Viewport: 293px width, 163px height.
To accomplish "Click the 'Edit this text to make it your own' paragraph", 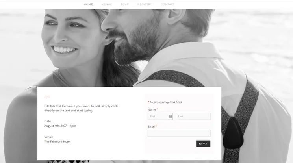I will coord(81,108).
